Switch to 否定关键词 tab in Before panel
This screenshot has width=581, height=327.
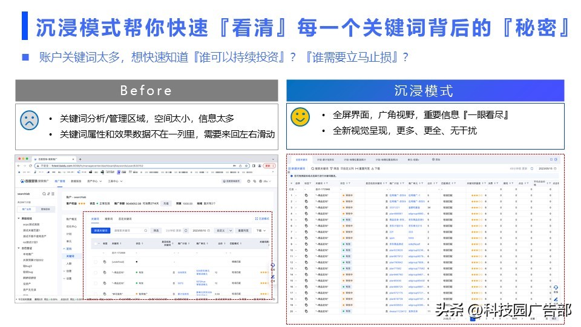[125, 219]
